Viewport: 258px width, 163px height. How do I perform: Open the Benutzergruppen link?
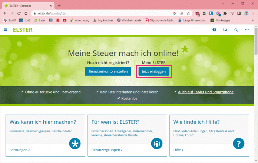click(x=107, y=150)
